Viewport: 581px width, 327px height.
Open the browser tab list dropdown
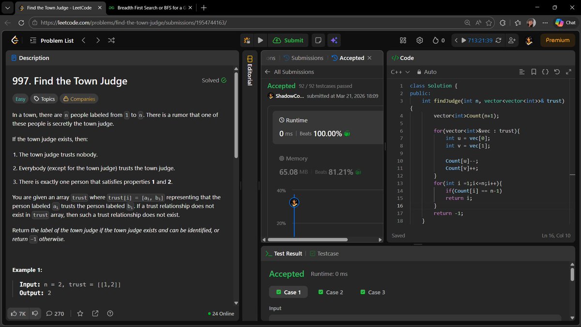click(7, 8)
